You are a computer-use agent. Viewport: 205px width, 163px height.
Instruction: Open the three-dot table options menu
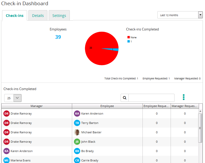coord(184,97)
